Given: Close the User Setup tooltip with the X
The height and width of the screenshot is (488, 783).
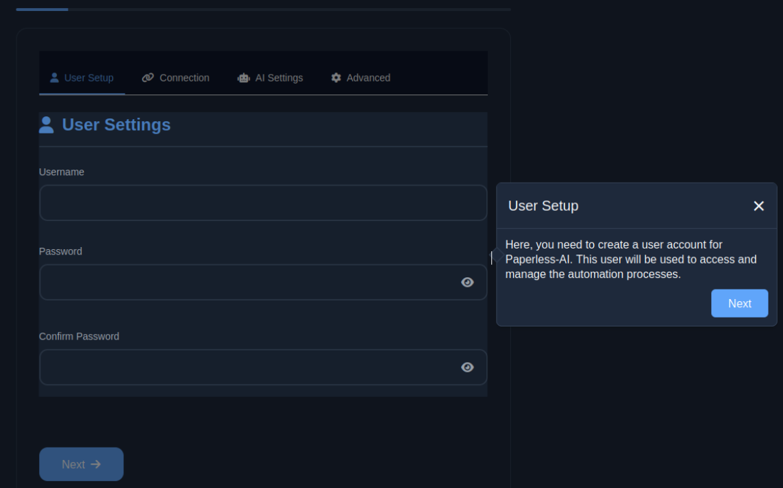Looking at the screenshot, I should point(758,206).
